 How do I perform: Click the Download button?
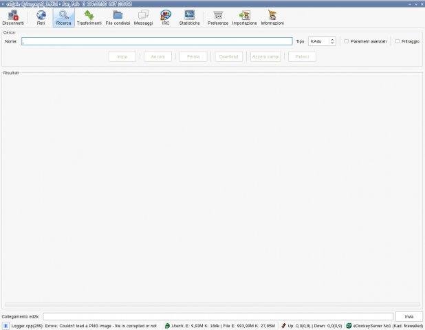coord(229,56)
